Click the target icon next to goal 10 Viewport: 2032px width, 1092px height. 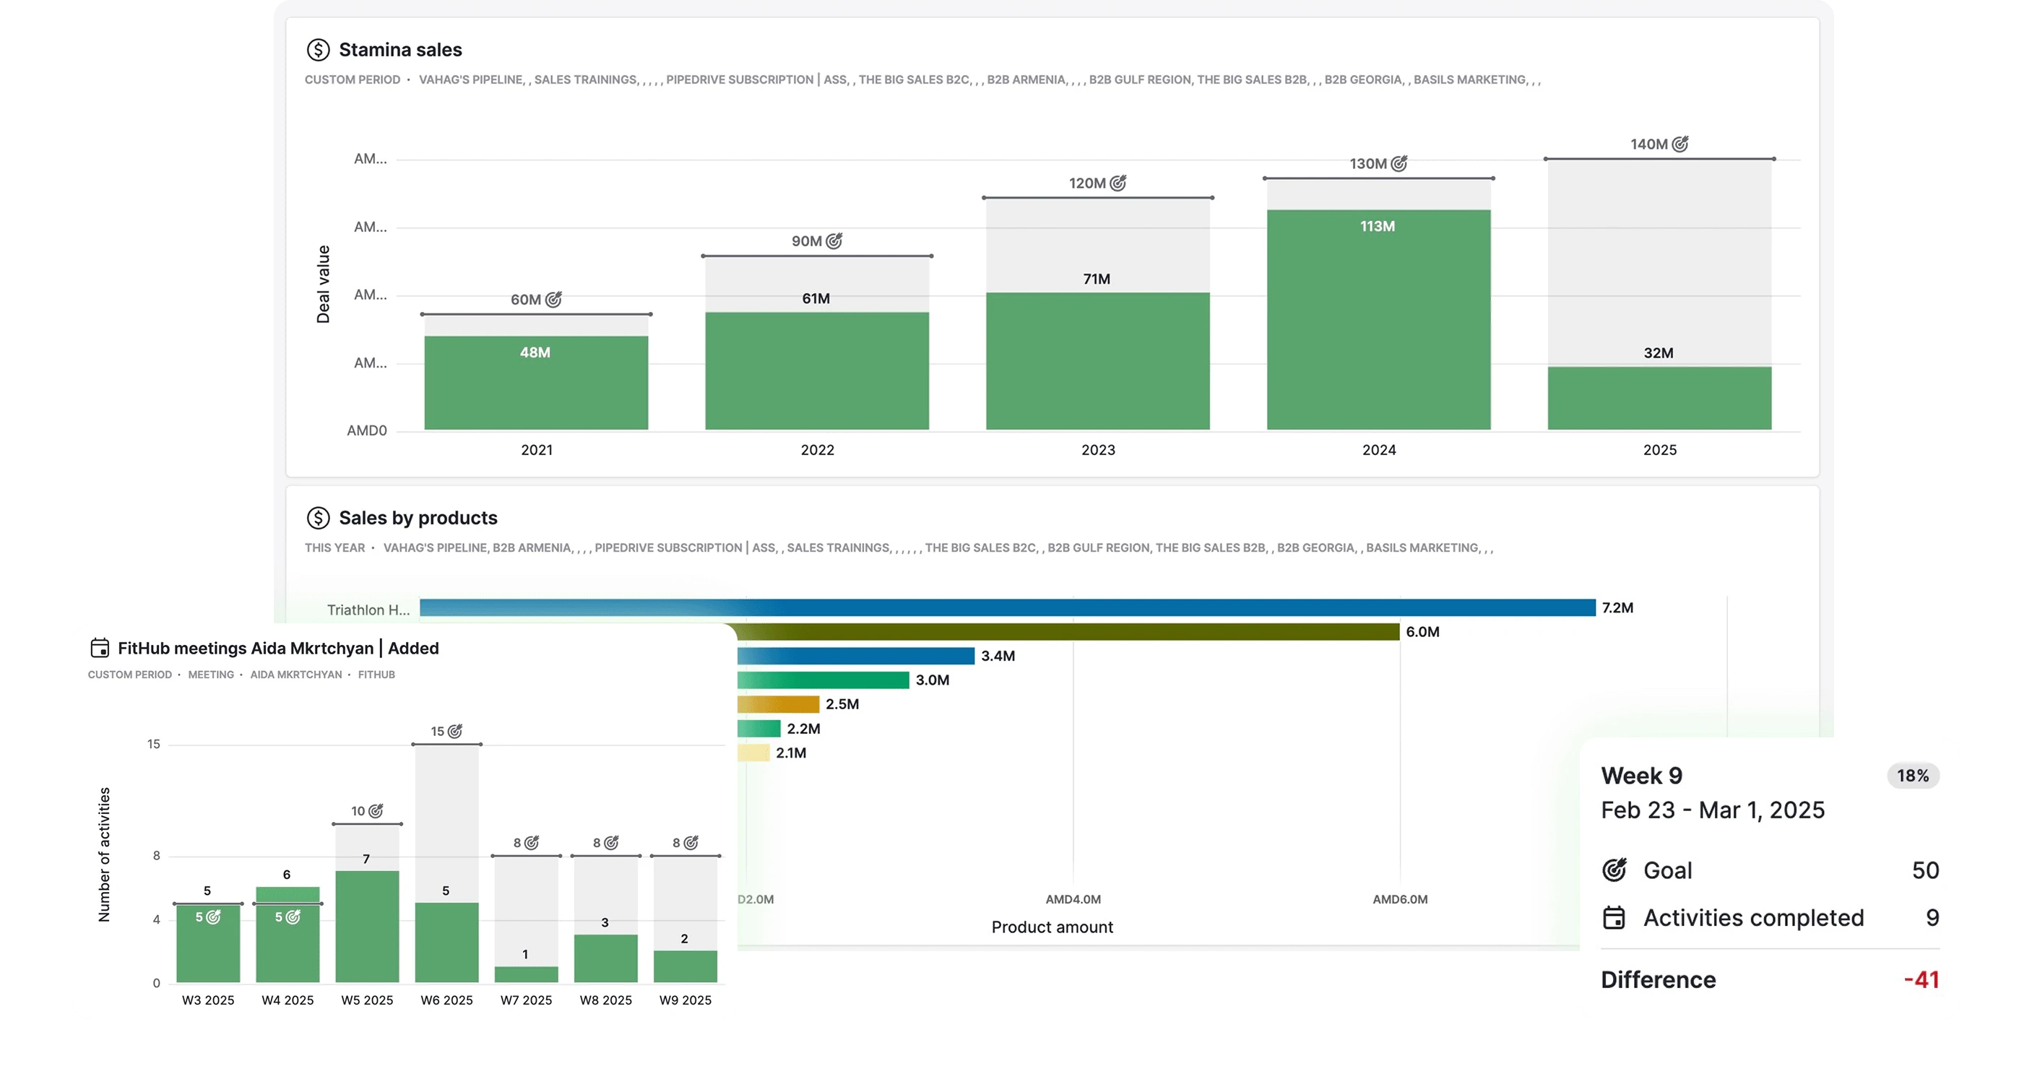click(x=376, y=810)
